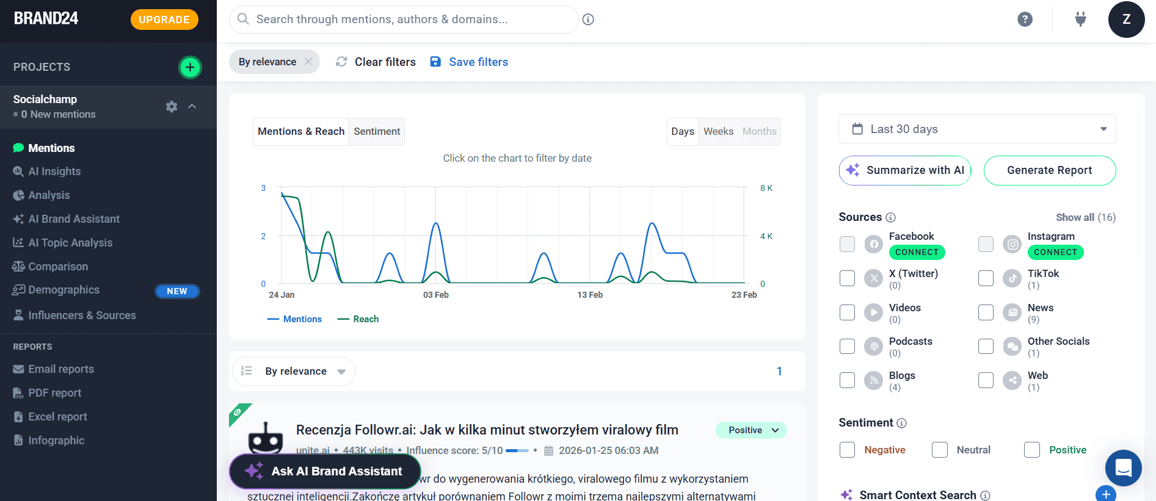
Task: Select Days chart granularity
Action: click(683, 131)
